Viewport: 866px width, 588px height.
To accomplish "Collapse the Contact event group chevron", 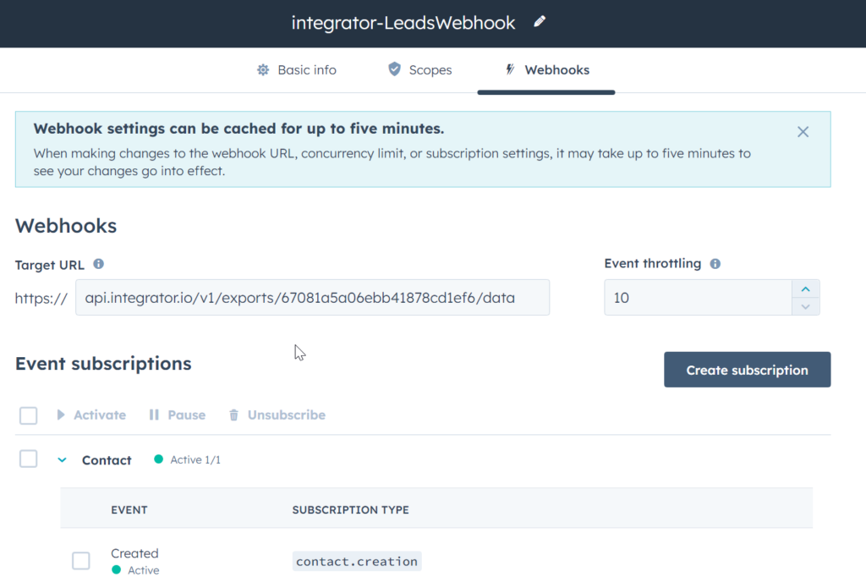I will click(62, 459).
